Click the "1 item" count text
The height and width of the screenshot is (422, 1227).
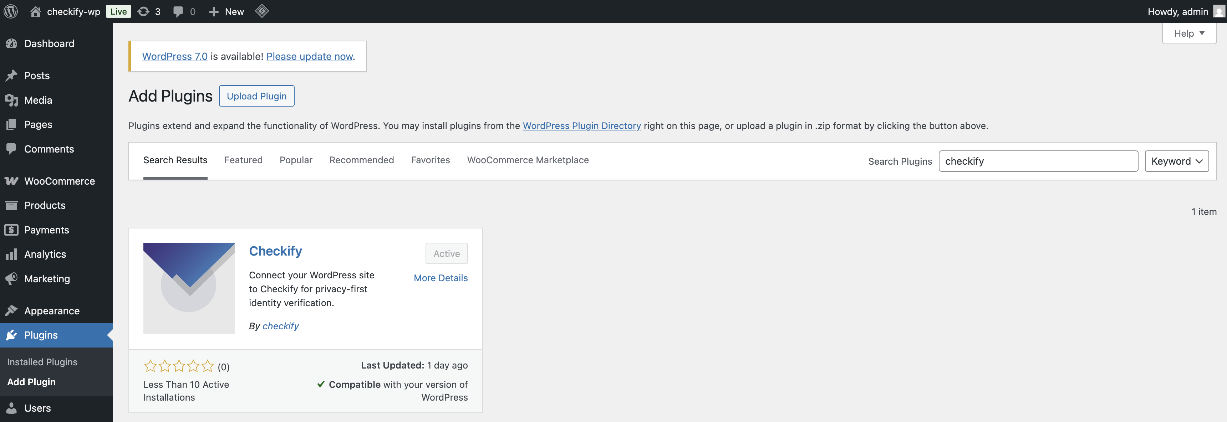tap(1204, 212)
